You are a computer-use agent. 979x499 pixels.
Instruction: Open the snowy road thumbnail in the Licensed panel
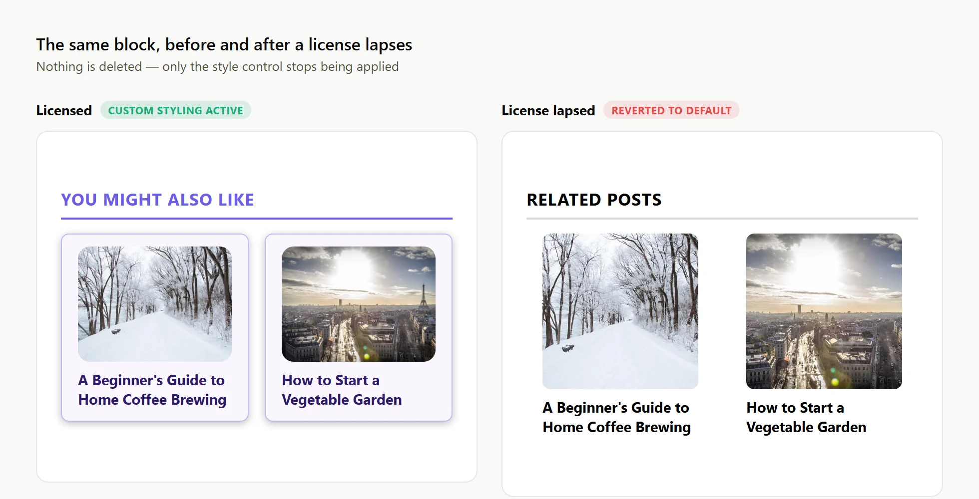pyautogui.click(x=155, y=304)
